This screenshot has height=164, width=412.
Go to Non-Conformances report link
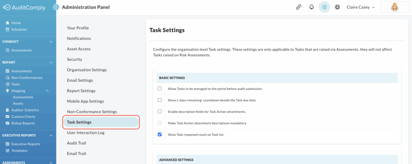(x=27, y=78)
